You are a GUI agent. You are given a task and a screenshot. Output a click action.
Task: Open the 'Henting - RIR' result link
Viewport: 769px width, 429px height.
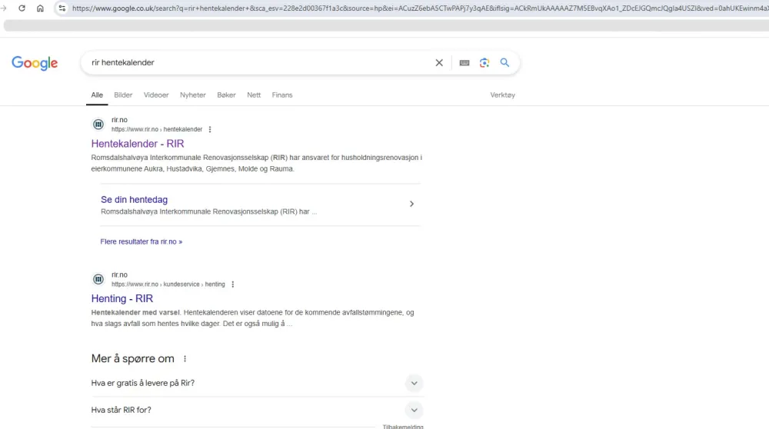(x=122, y=298)
